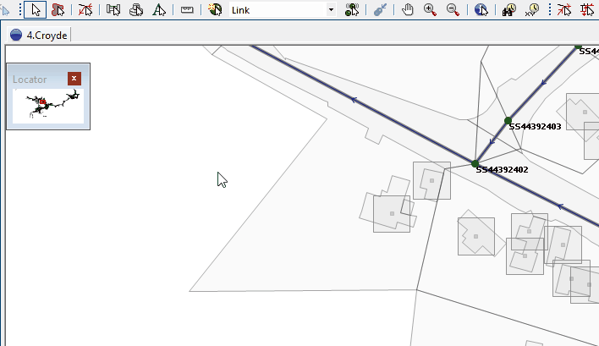Open the Link object type dropdown

tap(331, 10)
